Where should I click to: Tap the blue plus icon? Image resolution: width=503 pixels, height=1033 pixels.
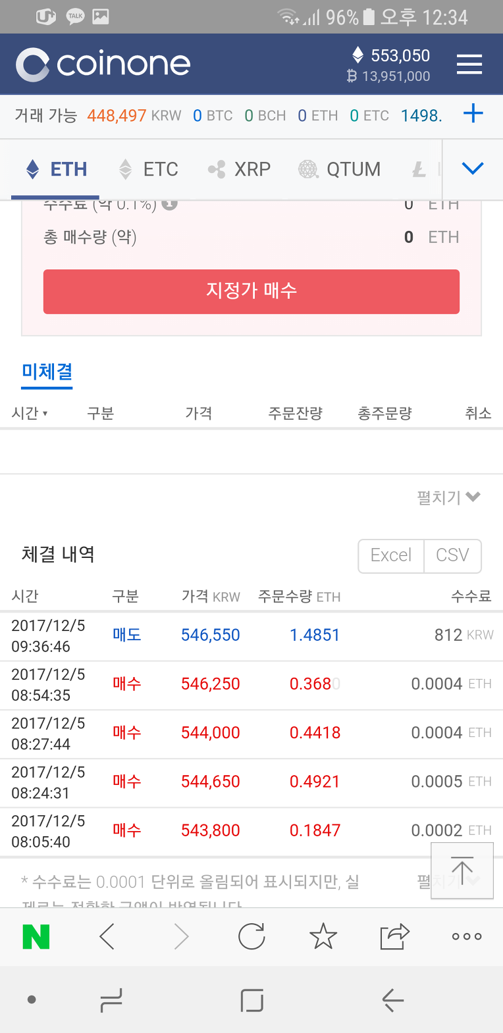(473, 114)
